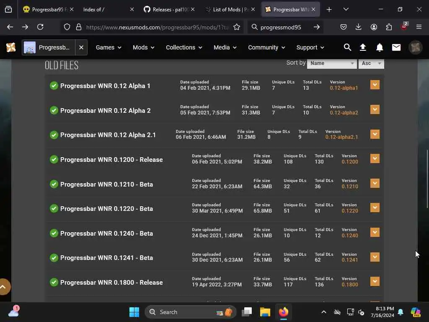This screenshot has width=429, height=322.
Task: Reload the current page
Action: tap(40, 27)
